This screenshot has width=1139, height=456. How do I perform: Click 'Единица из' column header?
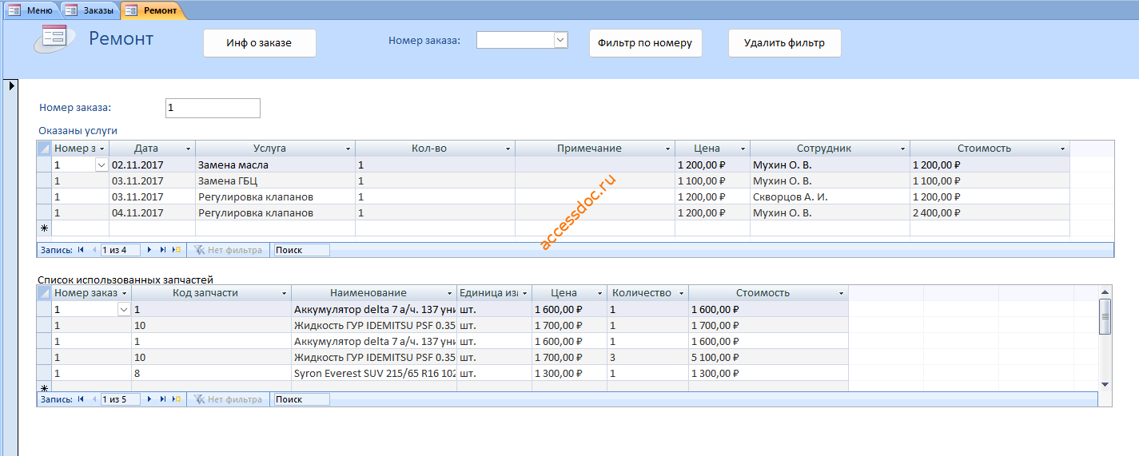click(x=493, y=294)
